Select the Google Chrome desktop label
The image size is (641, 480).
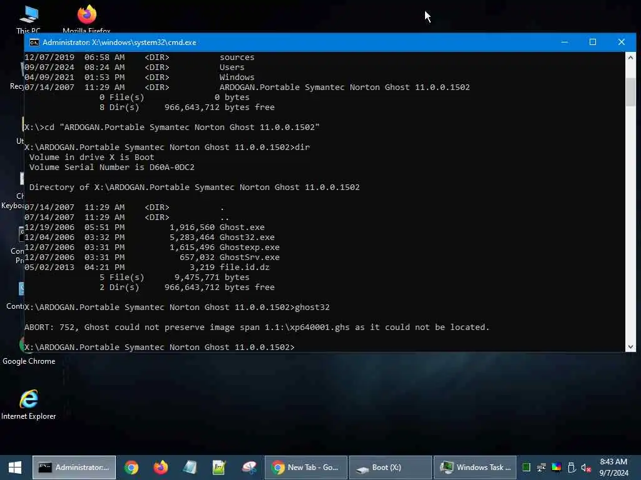pyautogui.click(x=29, y=361)
